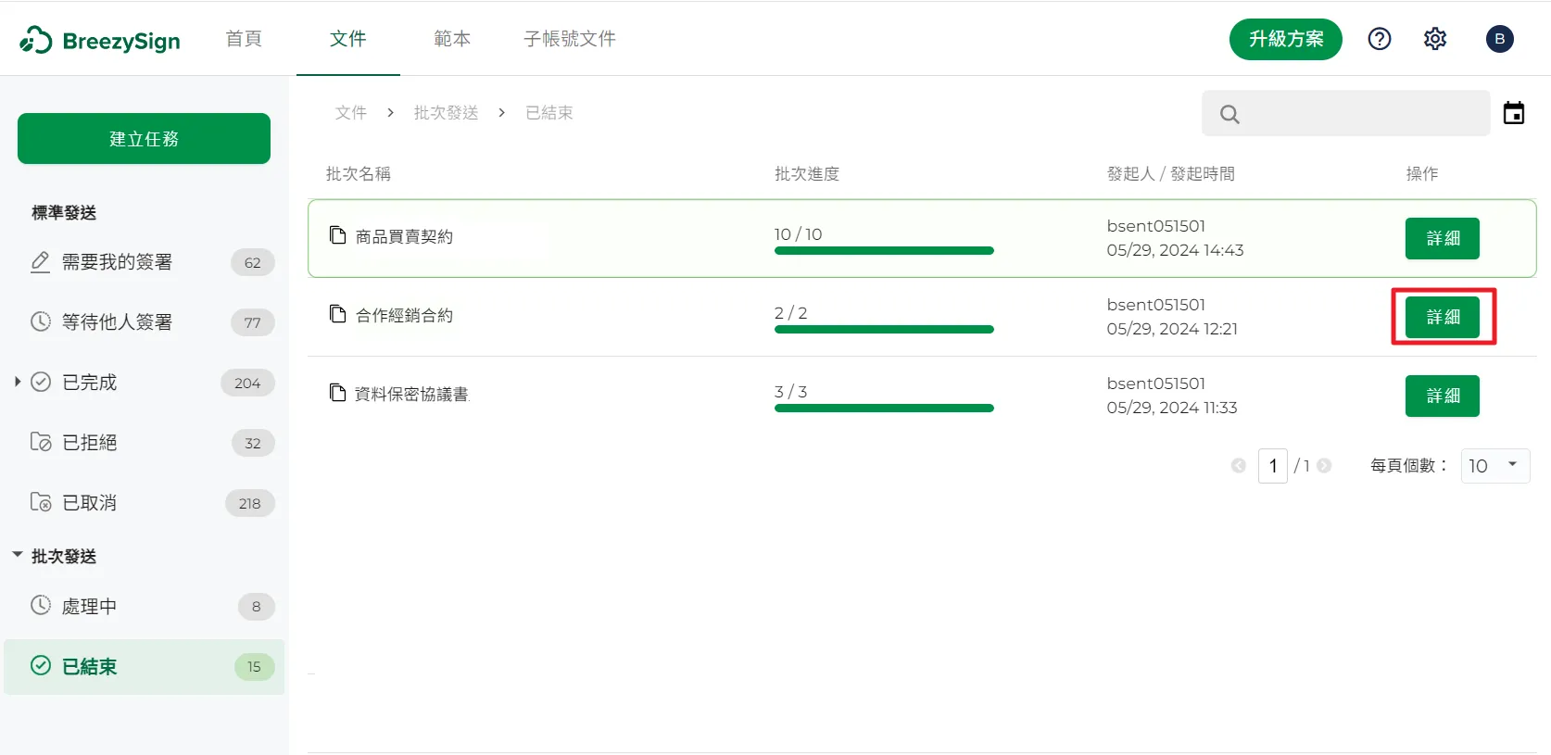Click the search magnifier icon
Viewport: 1551px width, 755px height.
tap(1229, 114)
